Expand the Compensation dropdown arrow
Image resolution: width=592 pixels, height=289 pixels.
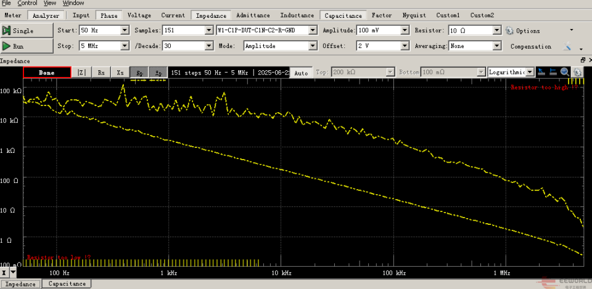click(582, 49)
